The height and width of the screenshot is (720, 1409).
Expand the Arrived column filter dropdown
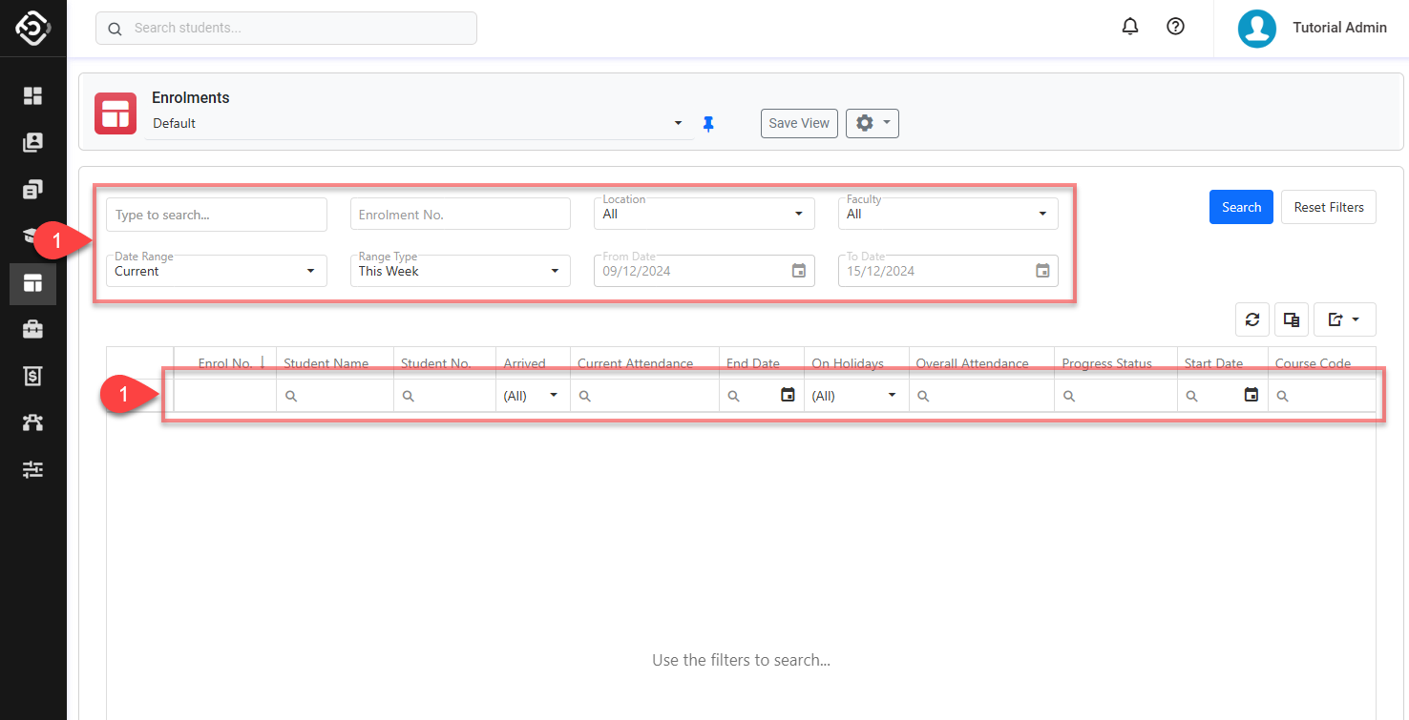(x=553, y=396)
